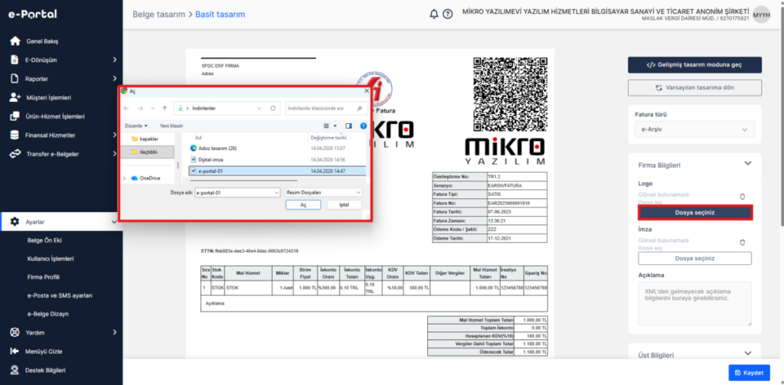Click the help question mark icon in header
The width and height of the screenshot is (784, 385).
tap(447, 14)
